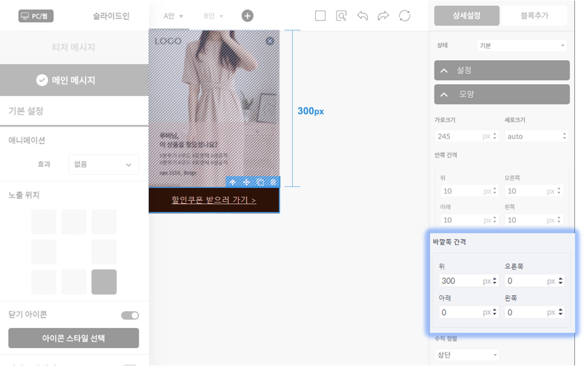Open the 상태 기본 dropdown
Screen dimensions: 587x366
[522, 46]
